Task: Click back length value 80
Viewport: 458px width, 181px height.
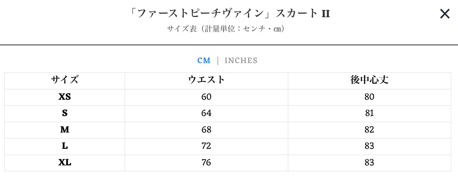Action: [369, 97]
